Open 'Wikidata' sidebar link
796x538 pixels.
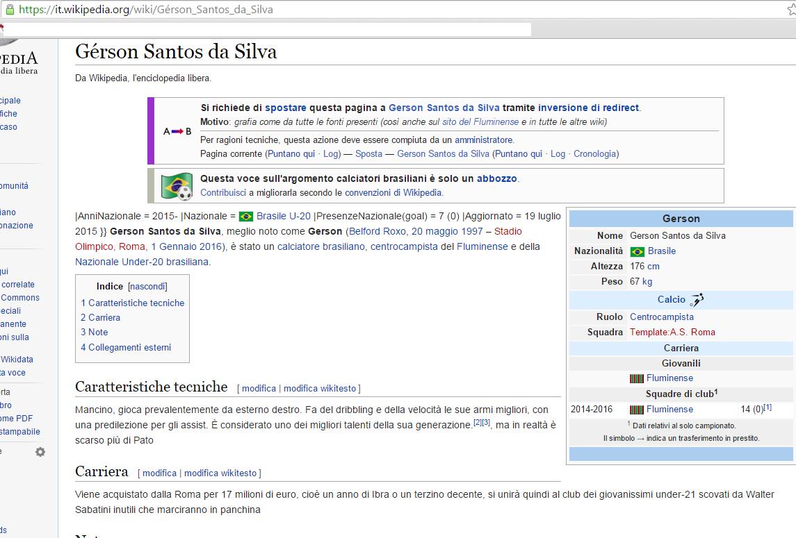17,360
